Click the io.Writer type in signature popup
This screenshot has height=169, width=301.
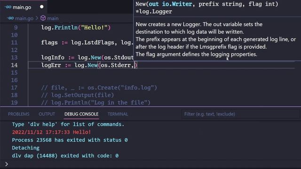[x=177, y=4]
